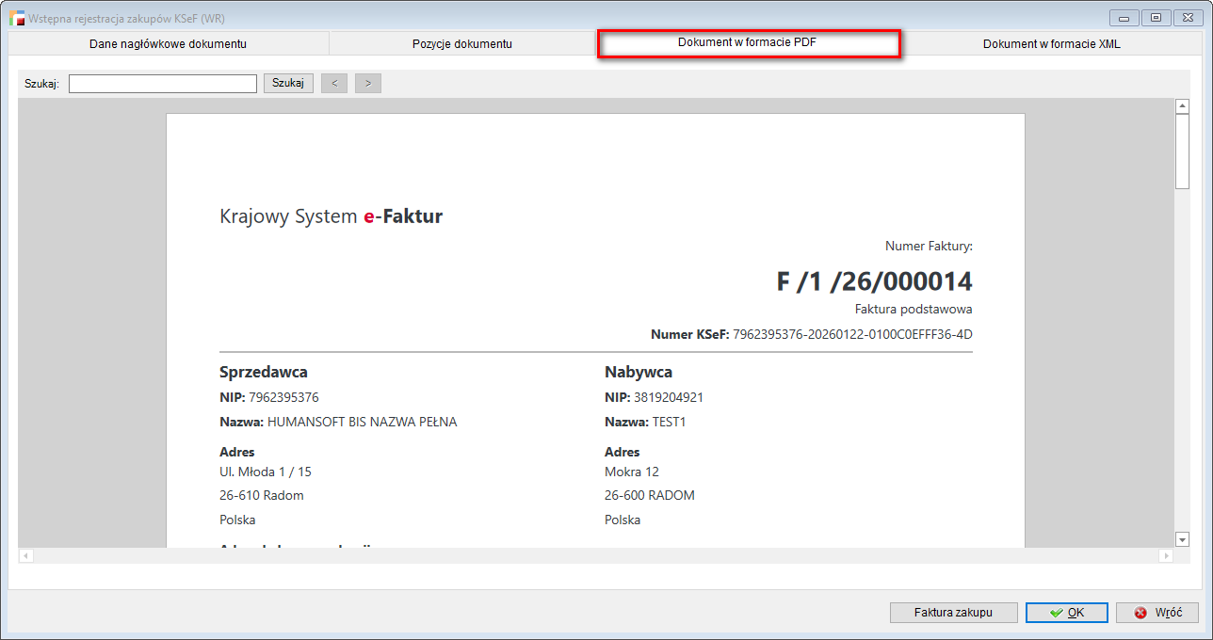Screen dimensions: 1213x640
Task: Focus the Szukaj search text field
Action: (x=162, y=84)
